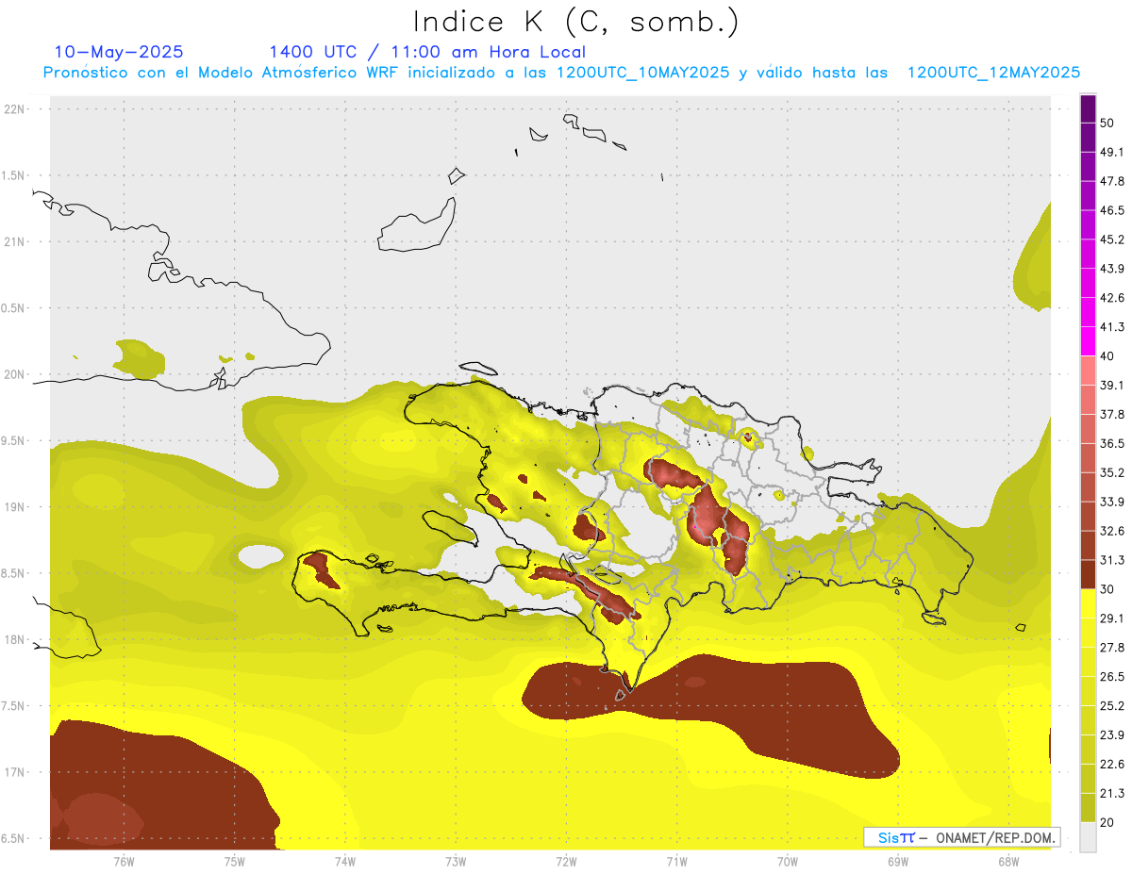
Task: Click the "43.9" legend value
Action: [1112, 269]
